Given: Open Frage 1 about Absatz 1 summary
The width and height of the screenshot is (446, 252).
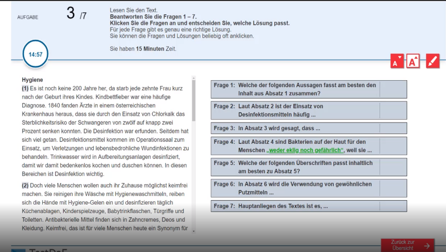Looking at the screenshot, I should 309,89.
